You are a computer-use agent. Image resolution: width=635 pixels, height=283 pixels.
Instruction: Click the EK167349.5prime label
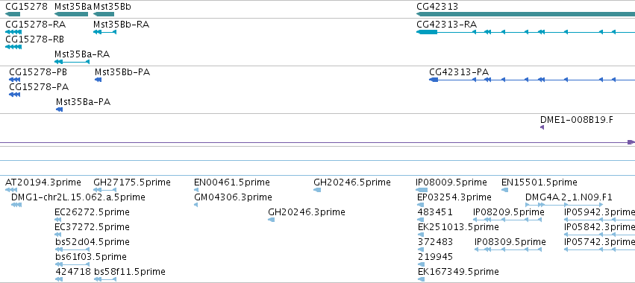458,271
